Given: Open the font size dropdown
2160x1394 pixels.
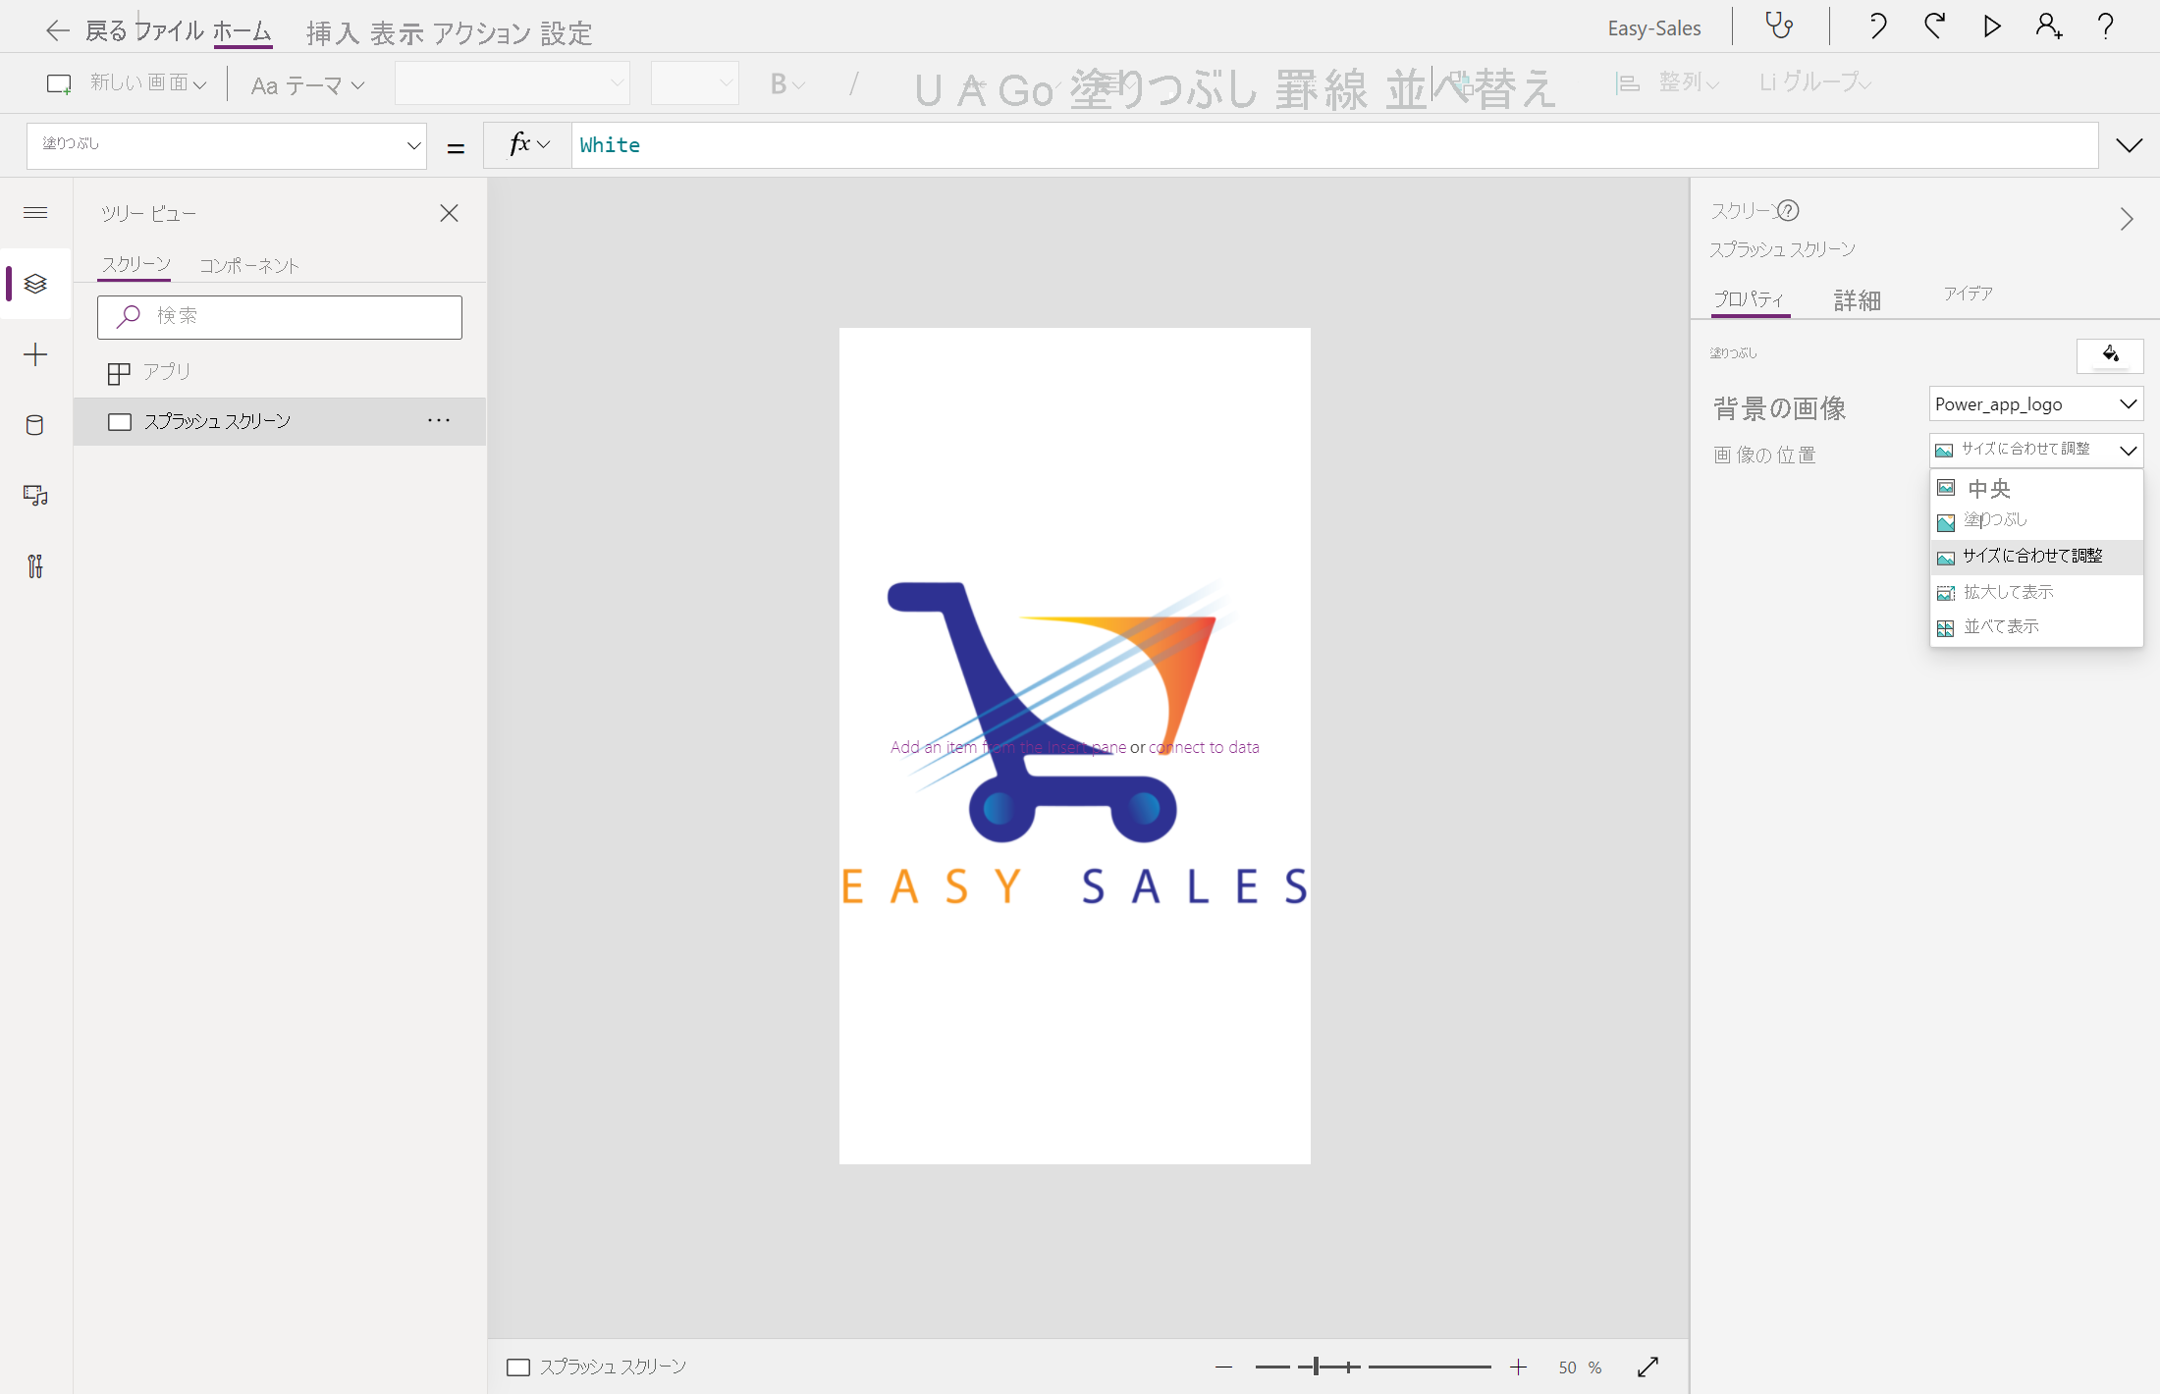Looking at the screenshot, I should [694, 83].
